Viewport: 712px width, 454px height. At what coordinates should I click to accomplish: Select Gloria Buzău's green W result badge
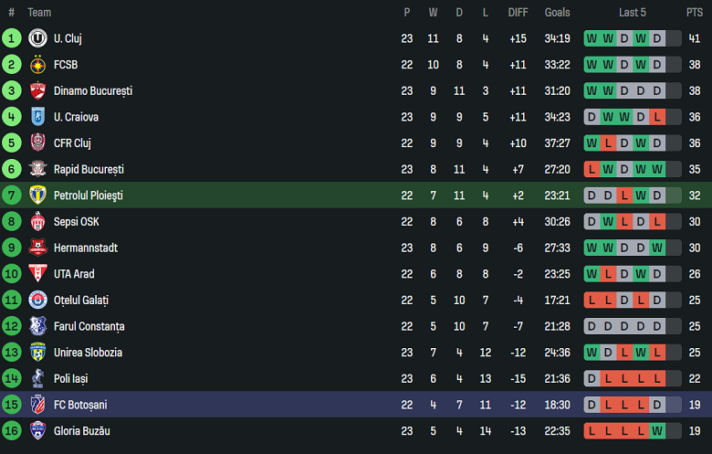click(657, 431)
